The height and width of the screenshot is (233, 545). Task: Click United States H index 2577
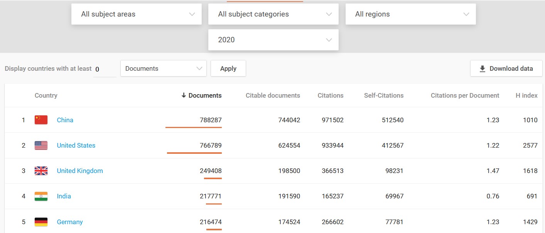pos(530,145)
